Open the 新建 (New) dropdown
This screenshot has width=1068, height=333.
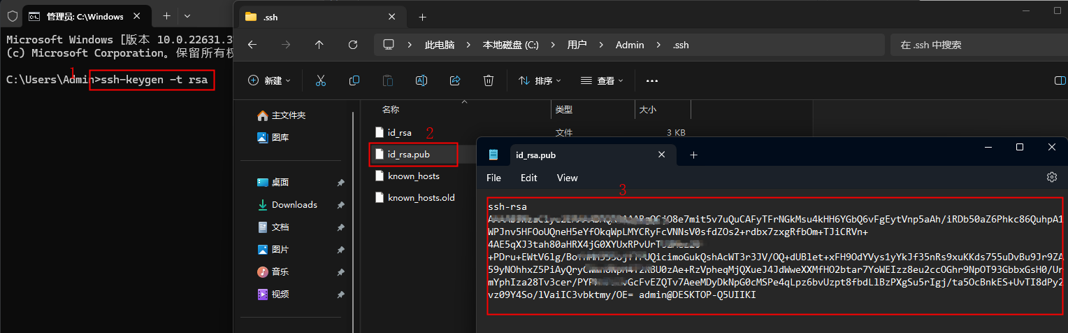click(270, 80)
